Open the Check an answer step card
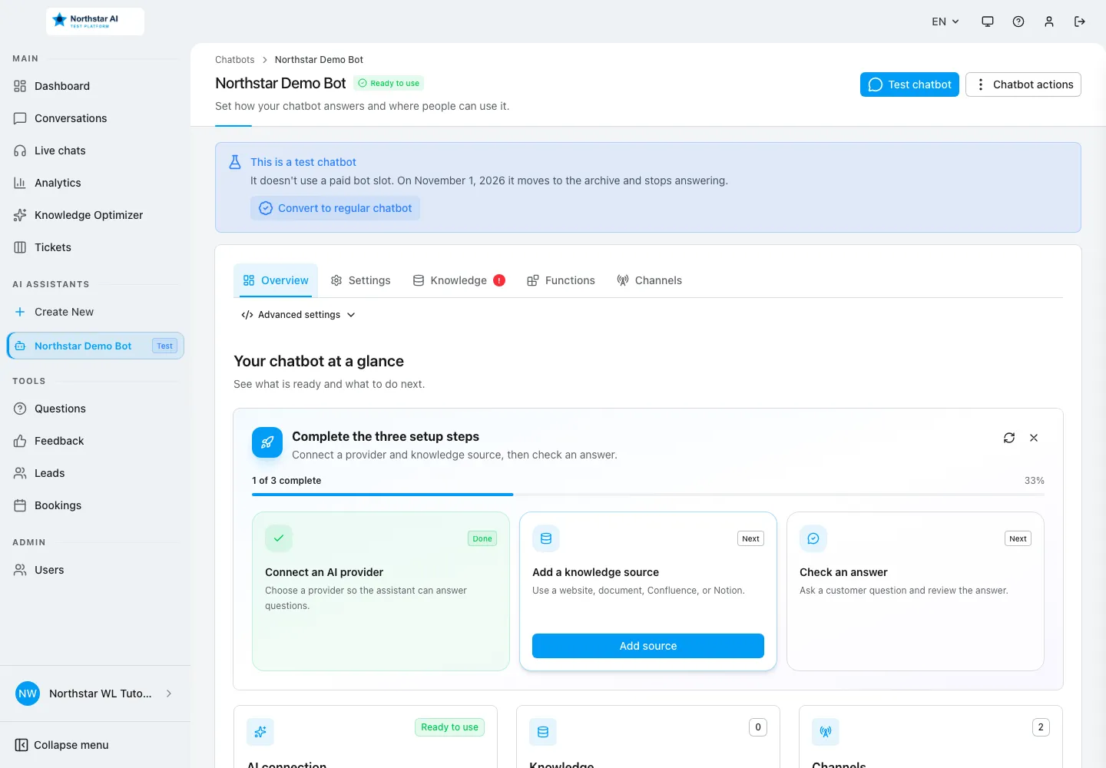1106x768 pixels. pyautogui.click(x=916, y=591)
